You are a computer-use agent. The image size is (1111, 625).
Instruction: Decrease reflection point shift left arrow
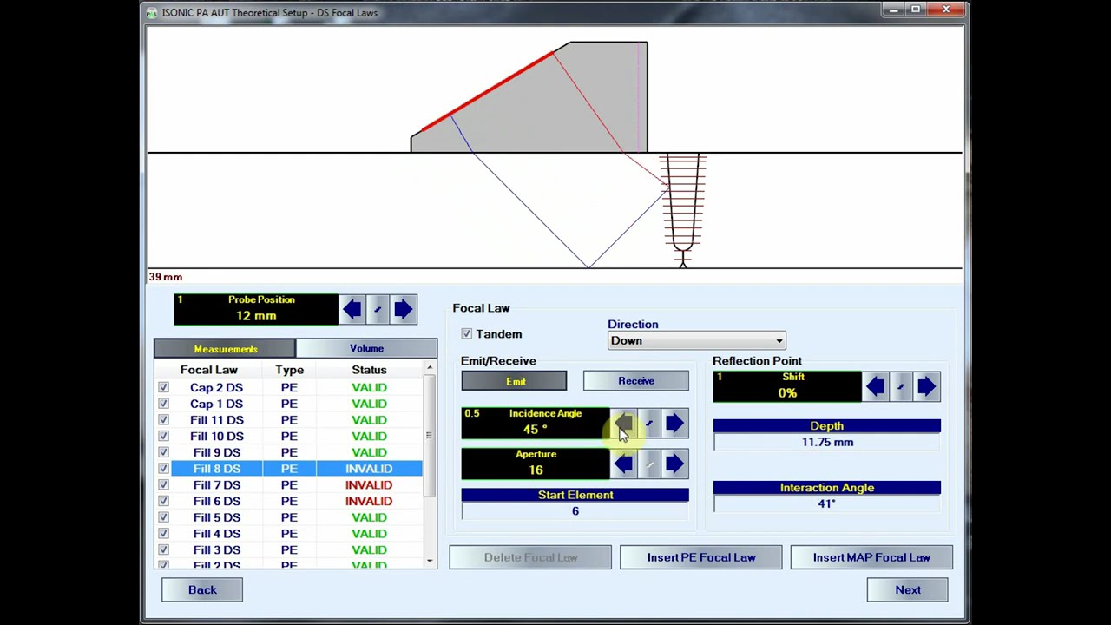(875, 386)
